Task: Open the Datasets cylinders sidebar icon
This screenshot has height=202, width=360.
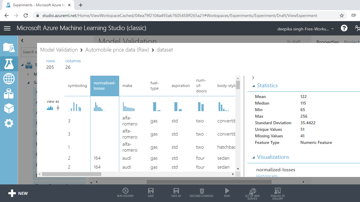Action: (9, 94)
